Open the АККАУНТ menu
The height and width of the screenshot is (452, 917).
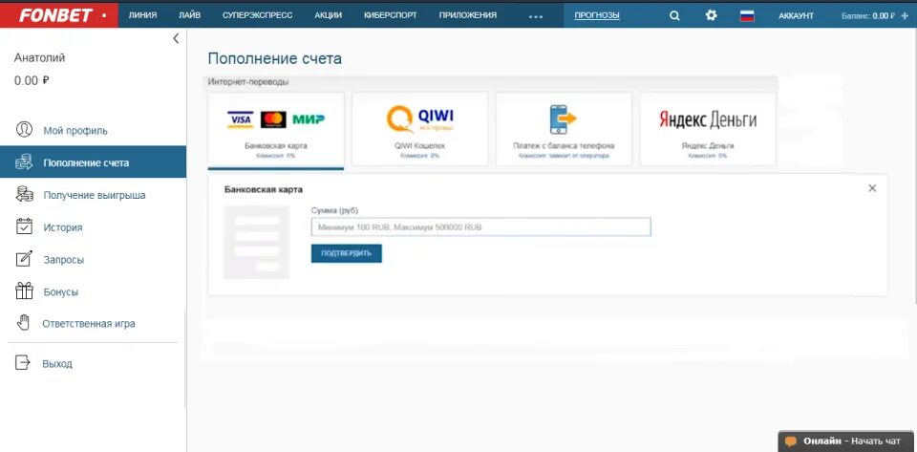coord(796,16)
